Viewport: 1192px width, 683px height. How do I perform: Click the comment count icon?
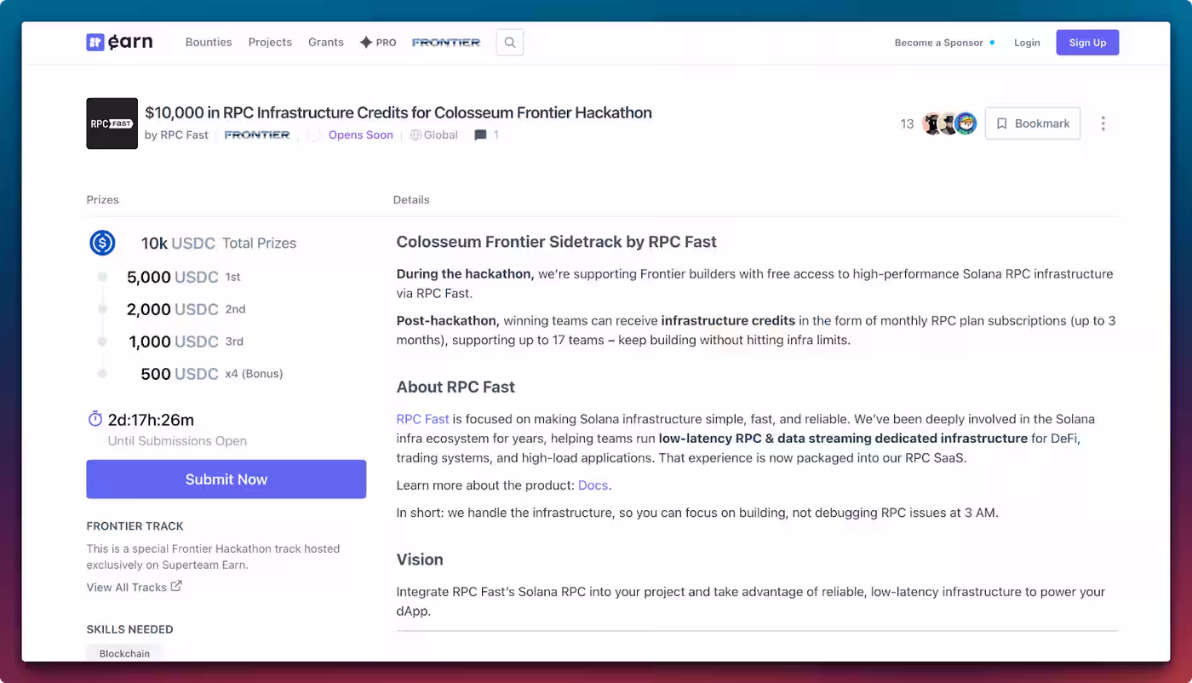[481, 135]
